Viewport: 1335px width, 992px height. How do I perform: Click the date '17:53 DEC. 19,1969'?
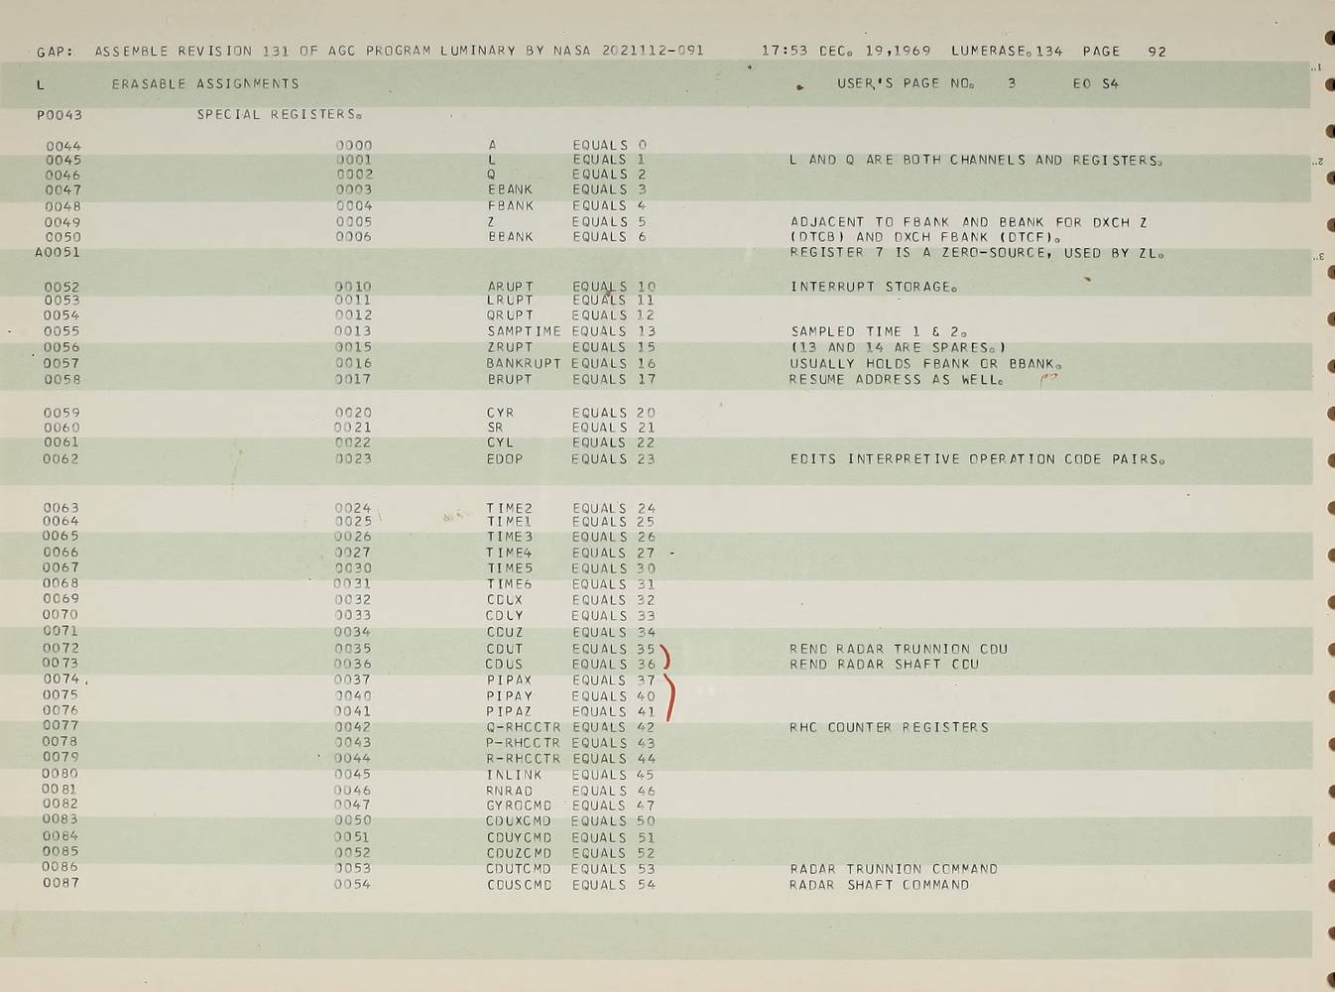(847, 51)
